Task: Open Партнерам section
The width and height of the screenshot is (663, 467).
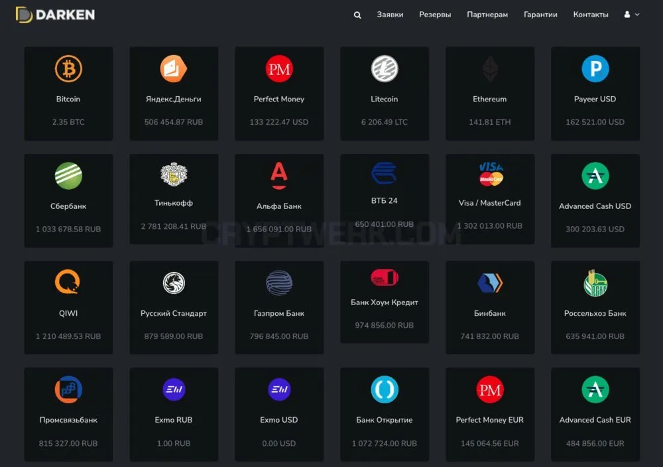Action: [487, 15]
